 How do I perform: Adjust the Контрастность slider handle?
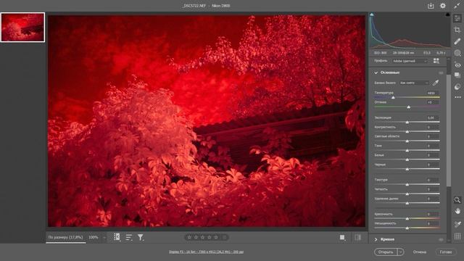407,132
